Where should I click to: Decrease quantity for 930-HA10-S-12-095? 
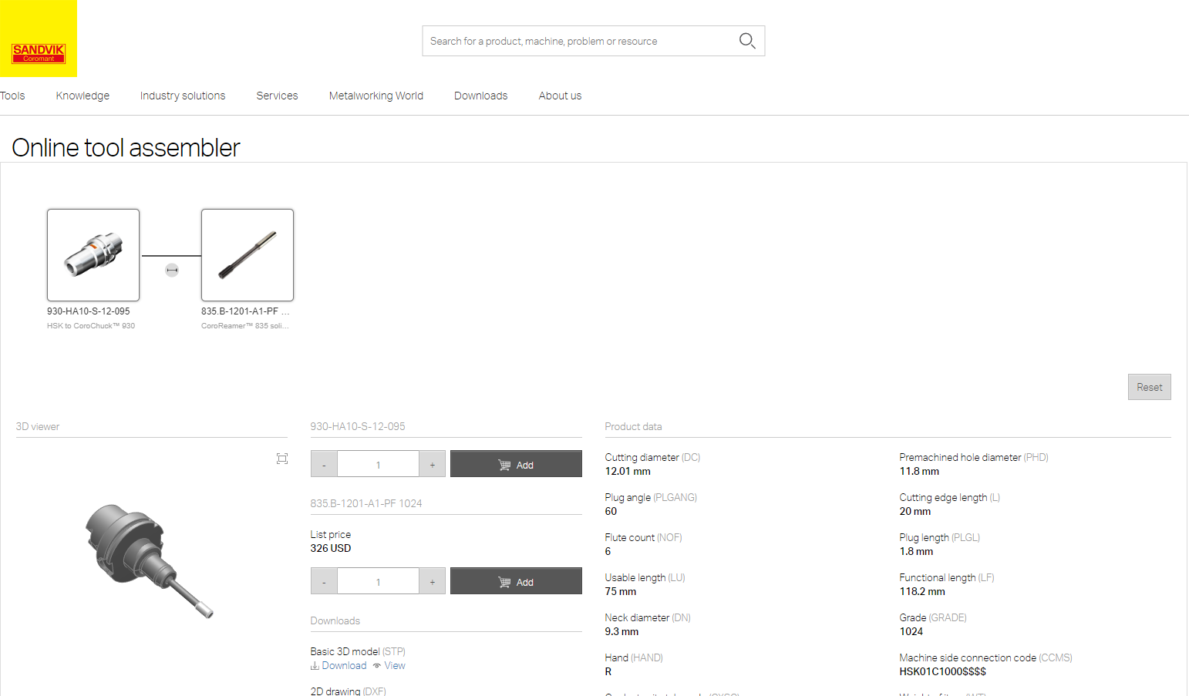tap(324, 465)
